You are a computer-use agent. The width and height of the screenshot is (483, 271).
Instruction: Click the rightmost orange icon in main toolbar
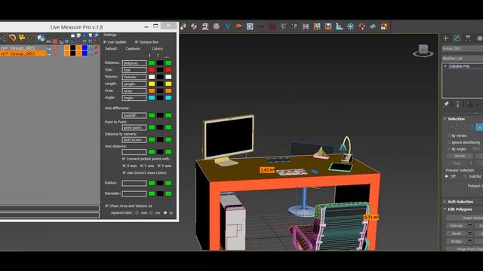pos(384,27)
